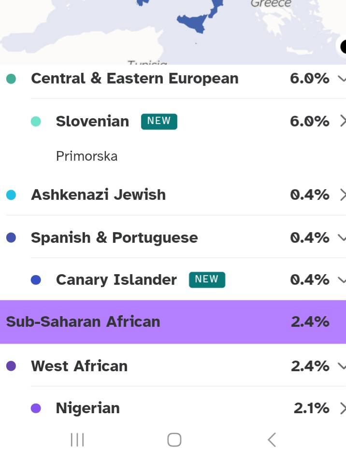The width and height of the screenshot is (346, 461).
Task: Tap the black map control button
Action: point(343,47)
